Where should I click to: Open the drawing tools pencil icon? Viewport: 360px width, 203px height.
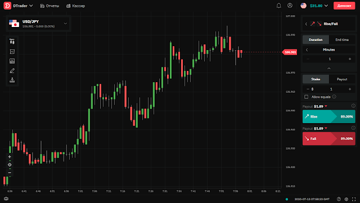pyautogui.click(x=12, y=71)
